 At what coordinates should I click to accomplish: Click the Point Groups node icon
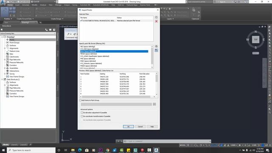8,42
